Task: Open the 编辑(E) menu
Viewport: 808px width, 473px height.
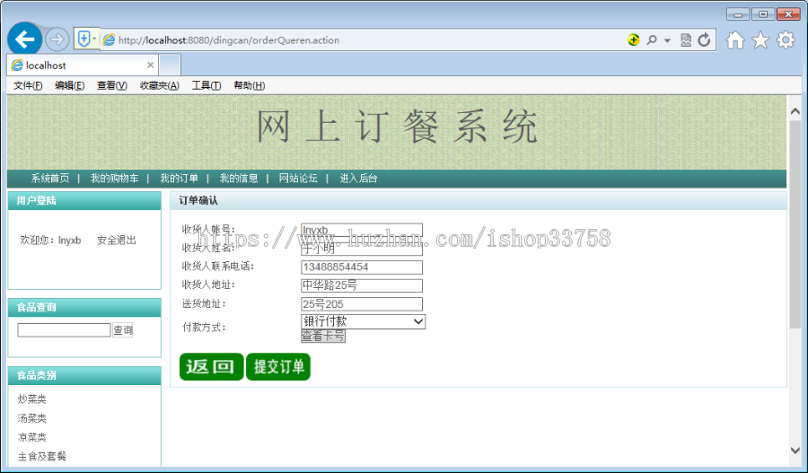Action: [69, 85]
